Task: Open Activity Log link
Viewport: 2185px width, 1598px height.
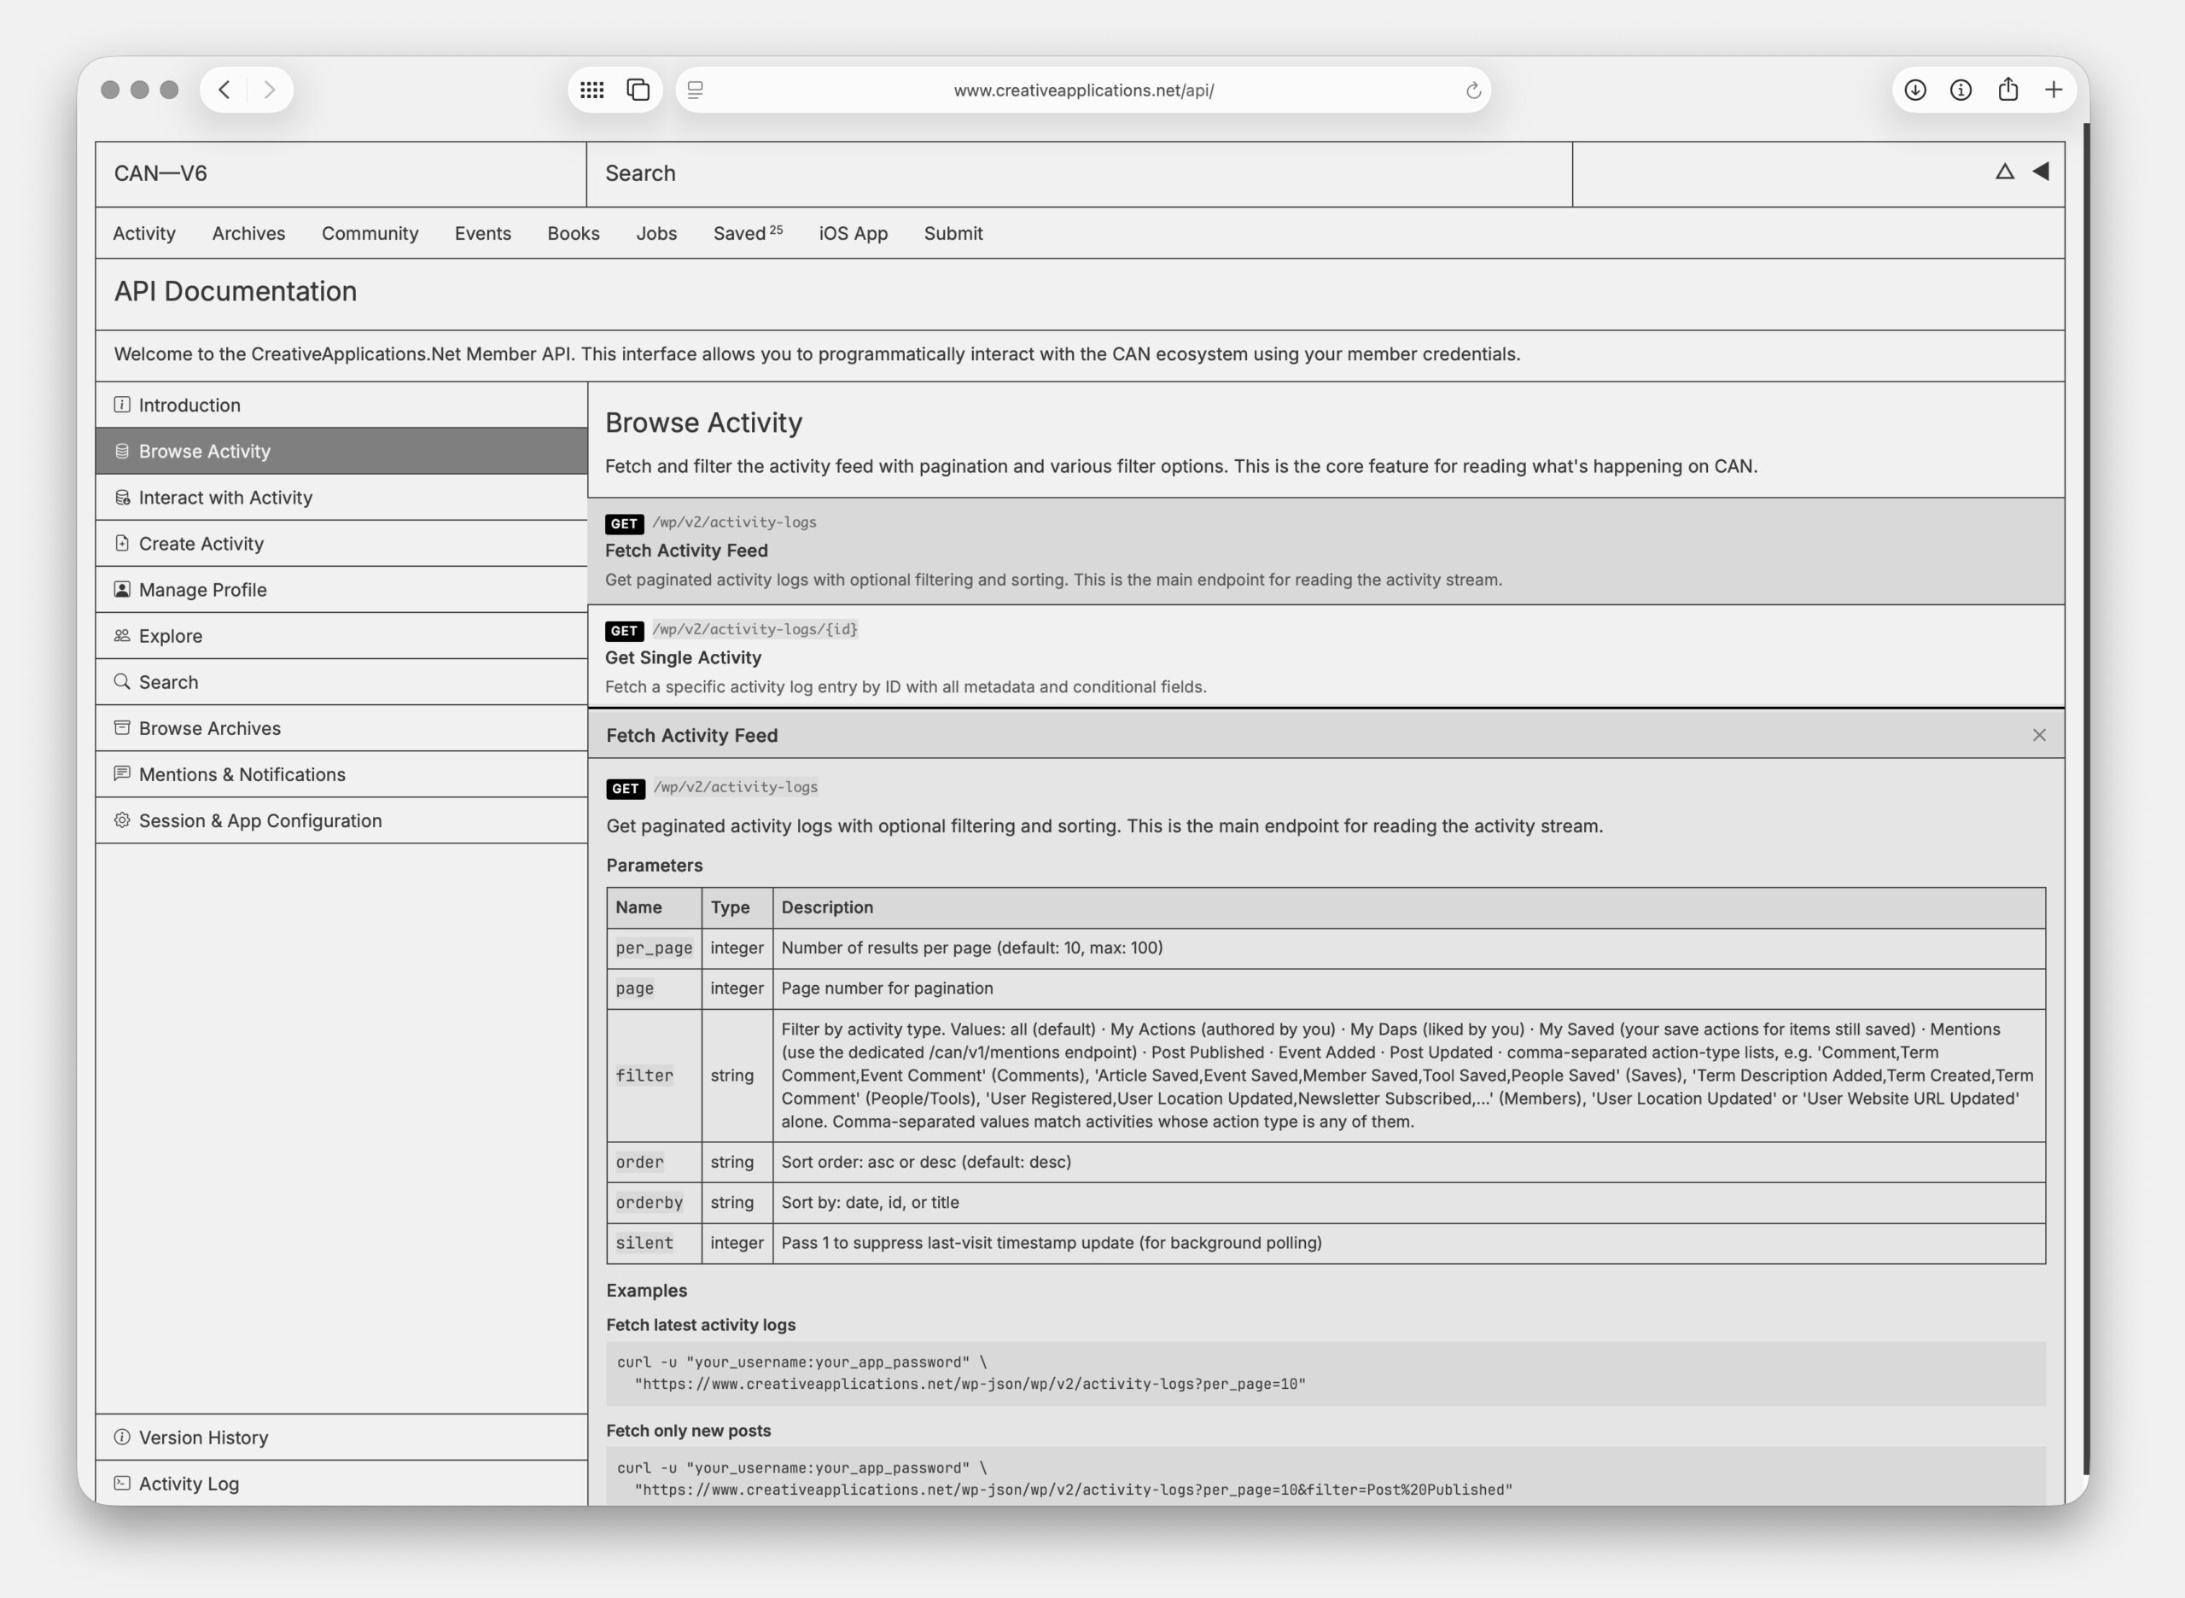Action: click(x=341, y=1483)
